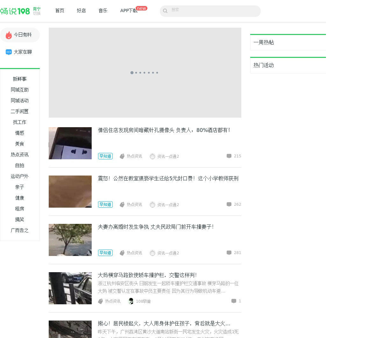Open the 好店 navigation tab
Image resolution: width=382 pixels, height=338 pixels.
click(x=81, y=11)
